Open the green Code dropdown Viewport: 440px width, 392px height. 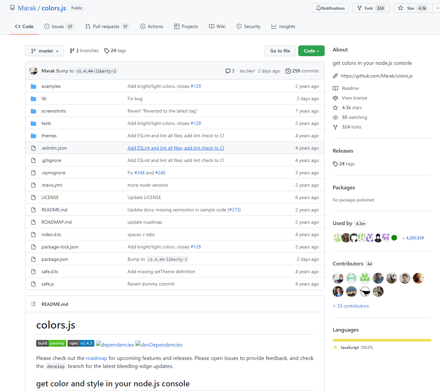[x=311, y=51]
